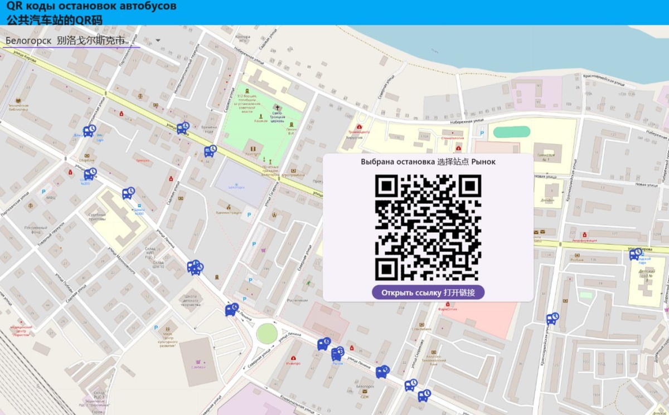Select bus stop marker above Судебные приставы
This screenshot has height=415, width=669.
pyautogui.click(x=128, y=193)
